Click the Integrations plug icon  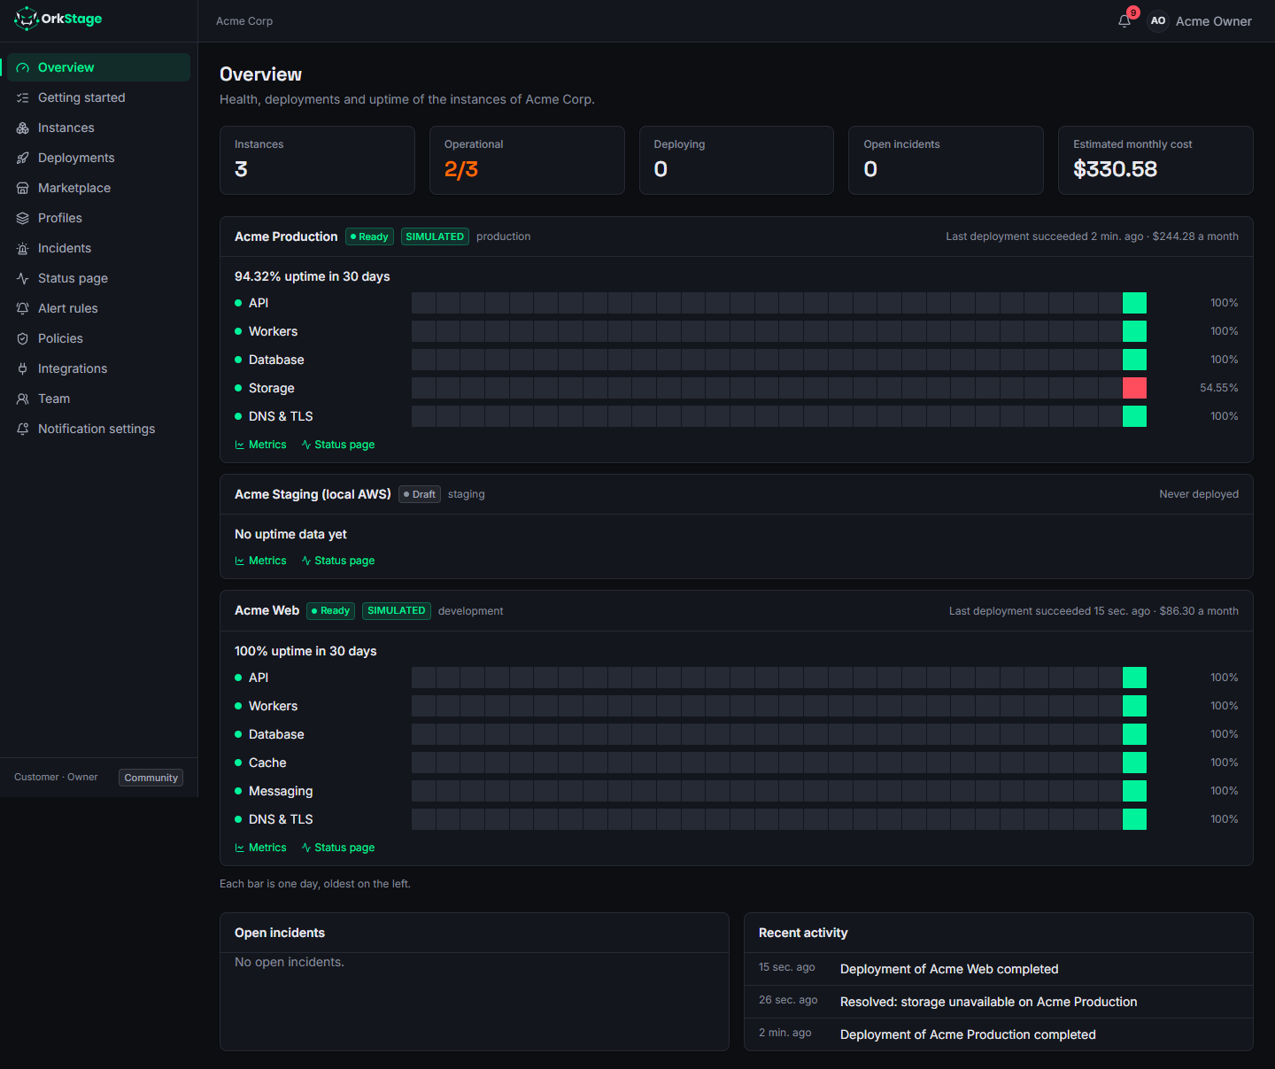pyautogui.click(x=23, y=368)
